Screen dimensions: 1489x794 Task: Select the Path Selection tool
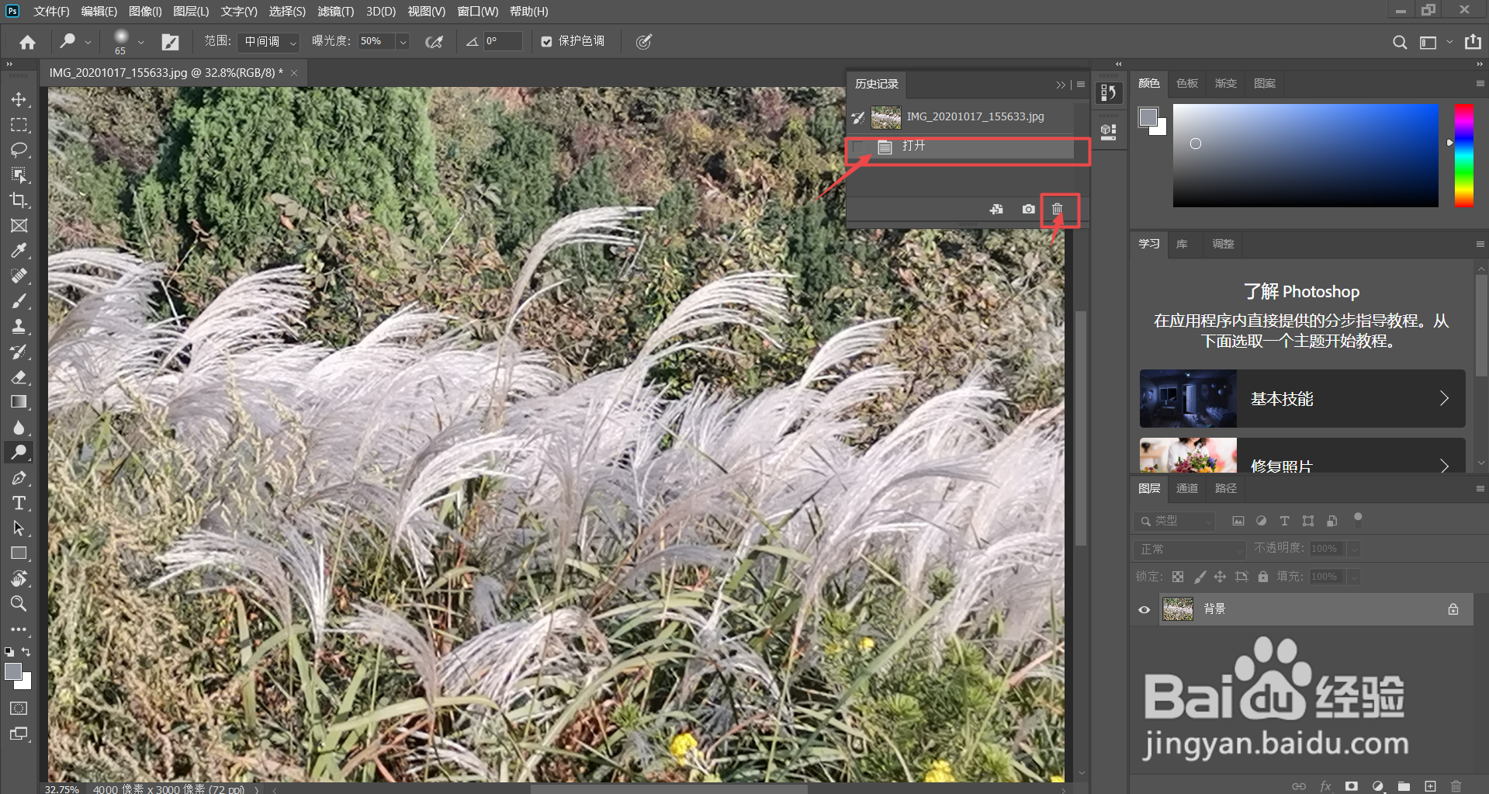pyautogui.click(x=19, y=529)
